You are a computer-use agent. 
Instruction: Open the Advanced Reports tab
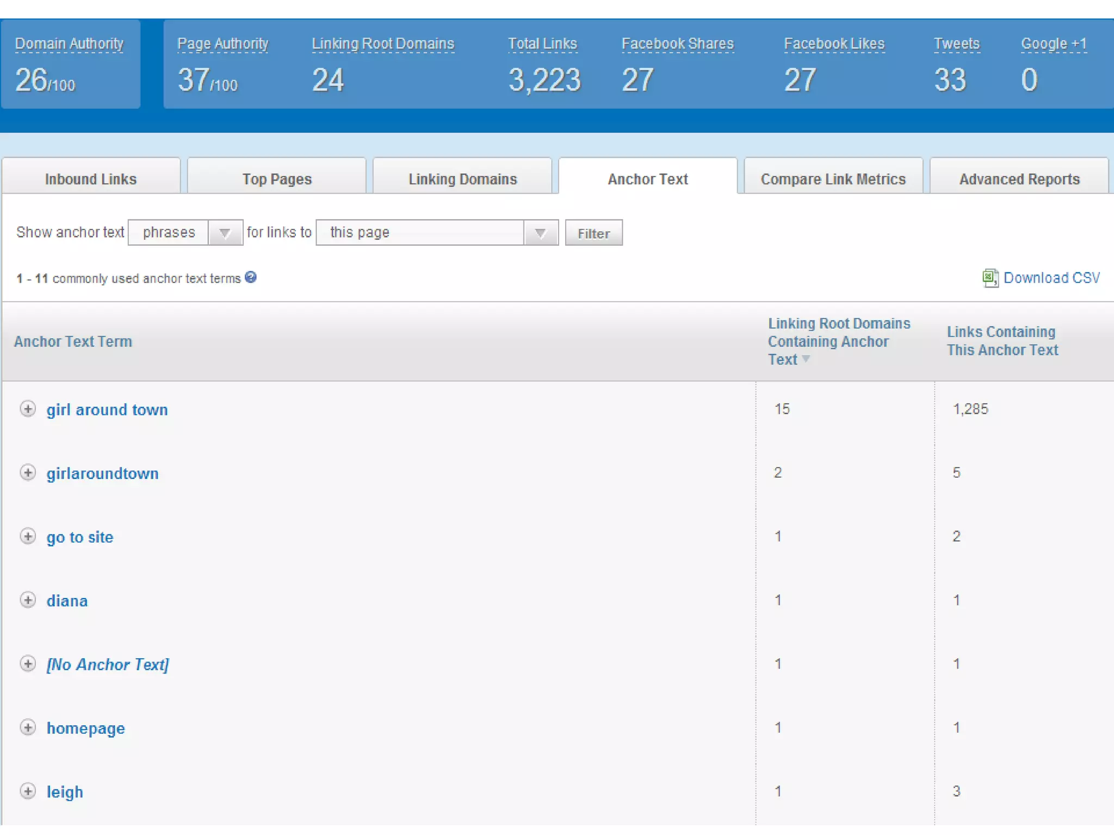tap(1019, 179)
